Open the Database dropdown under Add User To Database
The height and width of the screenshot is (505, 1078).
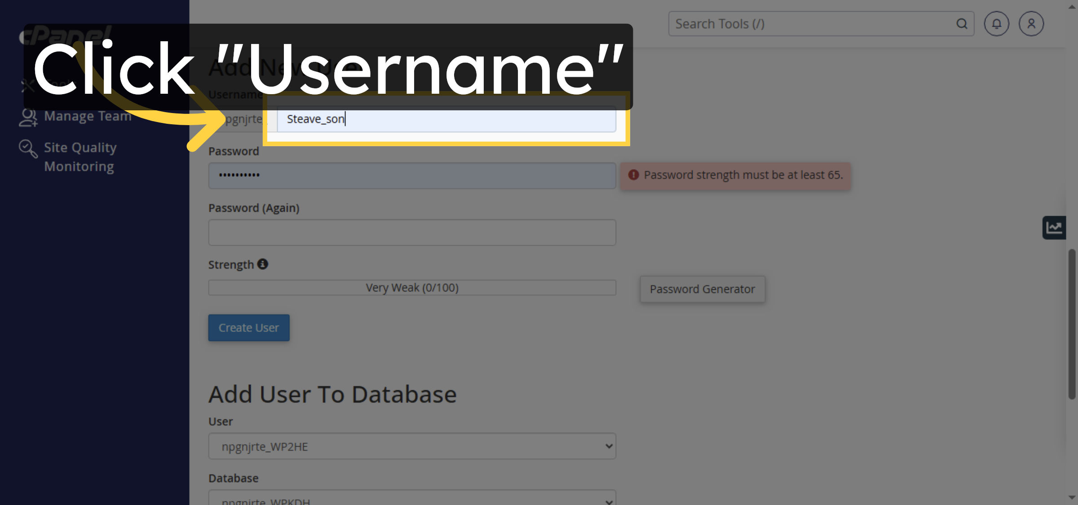tap(411, 499)
